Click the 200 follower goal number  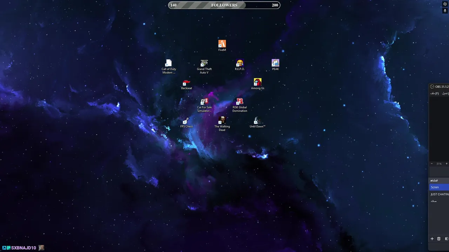click(275, 5)
